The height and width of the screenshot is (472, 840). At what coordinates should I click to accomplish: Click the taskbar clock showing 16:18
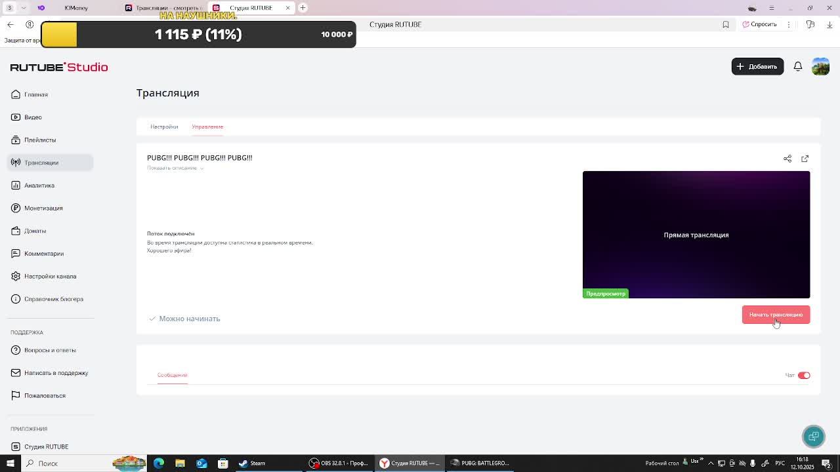[803, 463]
